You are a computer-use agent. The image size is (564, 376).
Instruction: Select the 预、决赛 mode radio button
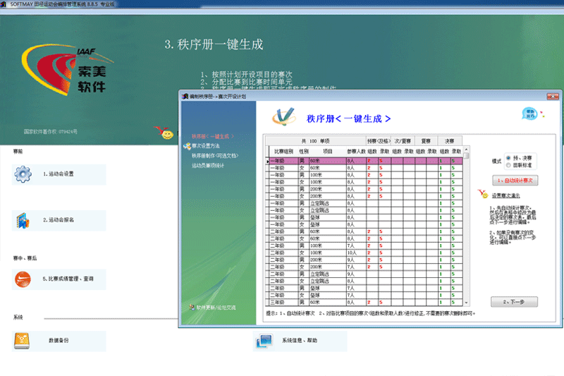(508, 158)
